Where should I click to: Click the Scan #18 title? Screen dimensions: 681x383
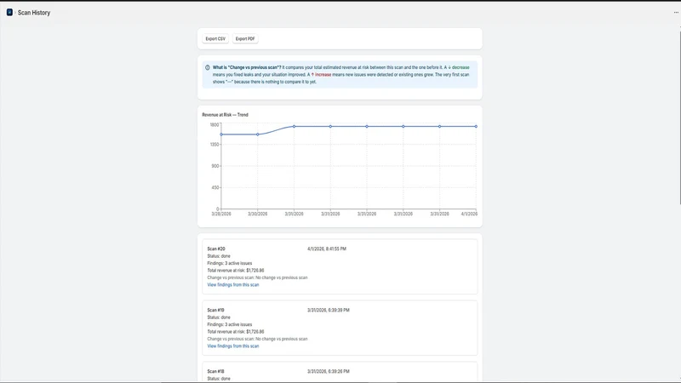point(216,371)
